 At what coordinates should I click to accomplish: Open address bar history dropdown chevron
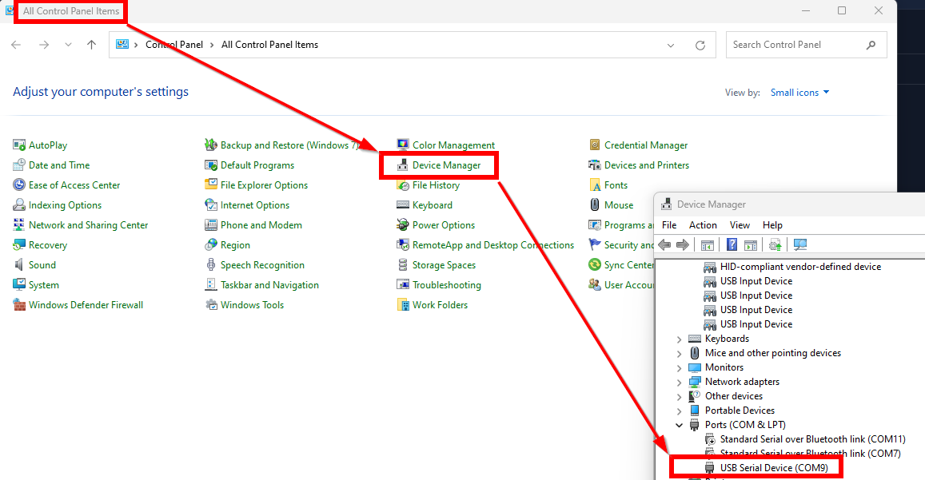click(x=671, y=46)
